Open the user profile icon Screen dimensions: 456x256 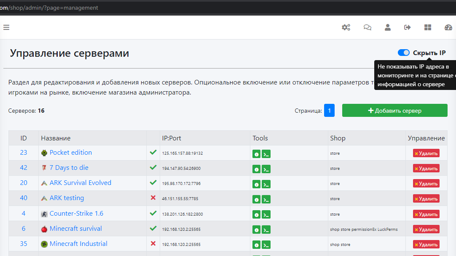pos(388,27)
